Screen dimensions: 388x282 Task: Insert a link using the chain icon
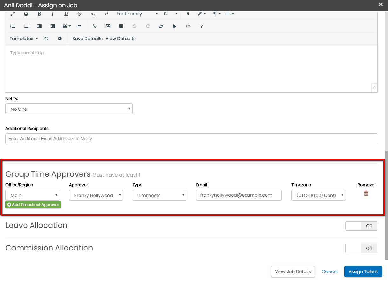tap(94, 26)
